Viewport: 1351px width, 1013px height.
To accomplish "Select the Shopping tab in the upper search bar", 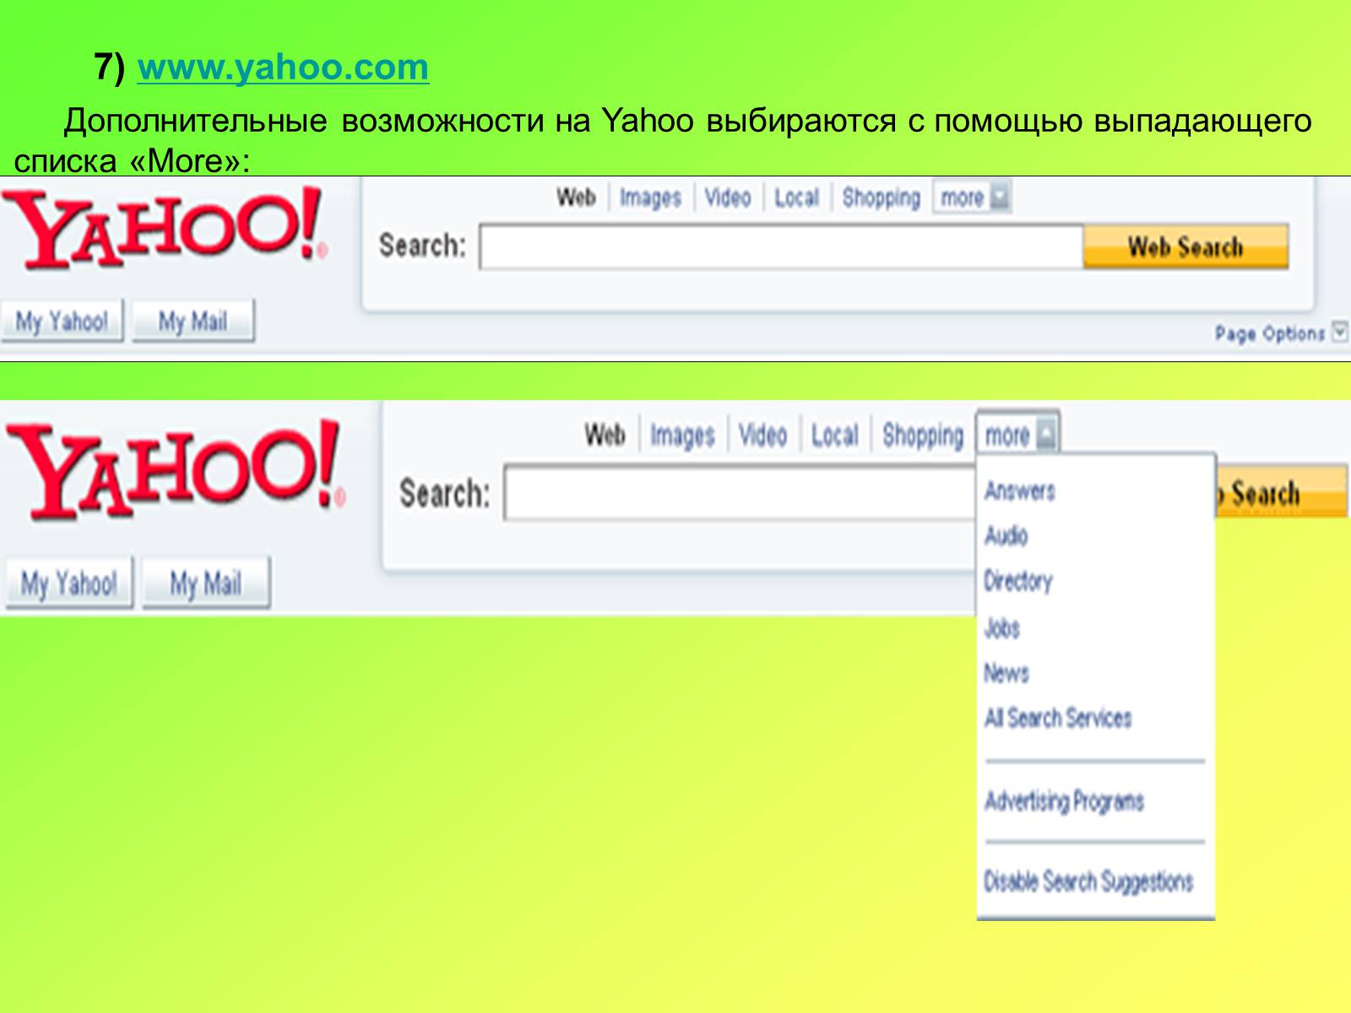I will [x=881, y=198].
